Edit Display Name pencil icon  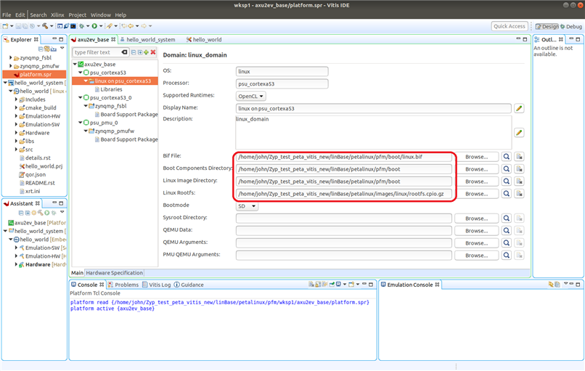click(x=519, y=108)
